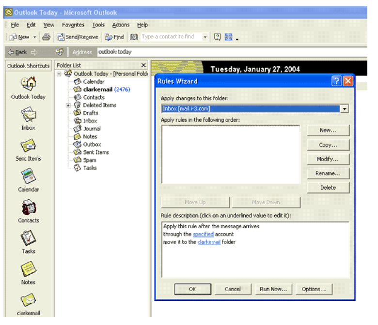Open the Help menu
Screen dimensions: 378x325
(x=142, y=25)
